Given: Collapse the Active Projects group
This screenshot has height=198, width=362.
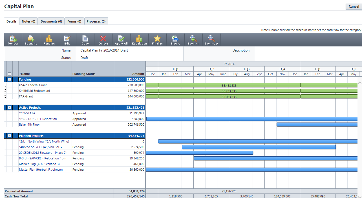Looking at the screenshot, I should click(10, 108).
